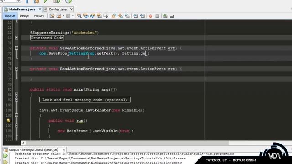
Task: Uncomment selected lines icon
Action: pos(172,16)
